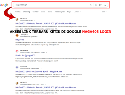Open image search with the camera lens icon
Screen dimensions: 125x95
coord(100,5)
